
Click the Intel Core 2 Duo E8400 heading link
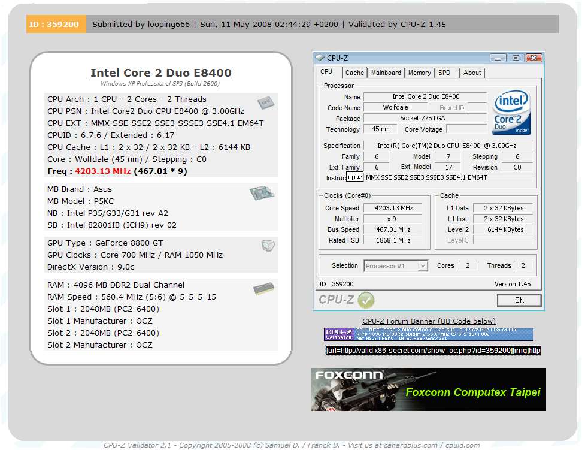point(160,73)
